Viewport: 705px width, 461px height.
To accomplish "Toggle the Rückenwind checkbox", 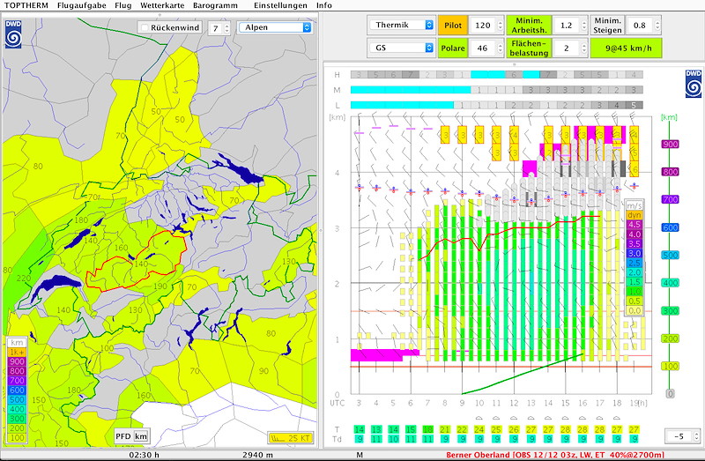I will click(145, 27).
